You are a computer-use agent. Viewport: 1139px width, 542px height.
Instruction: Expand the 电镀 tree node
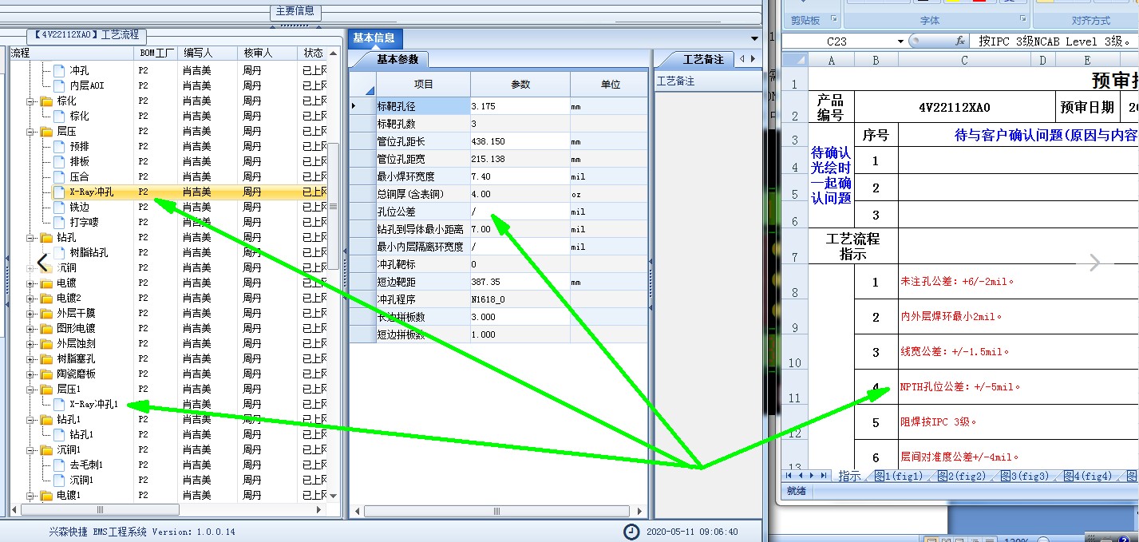pos(31,283)
